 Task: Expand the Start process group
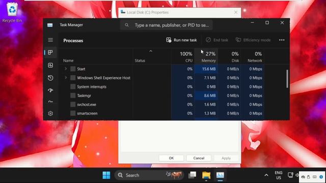click(x=66, y=69)
